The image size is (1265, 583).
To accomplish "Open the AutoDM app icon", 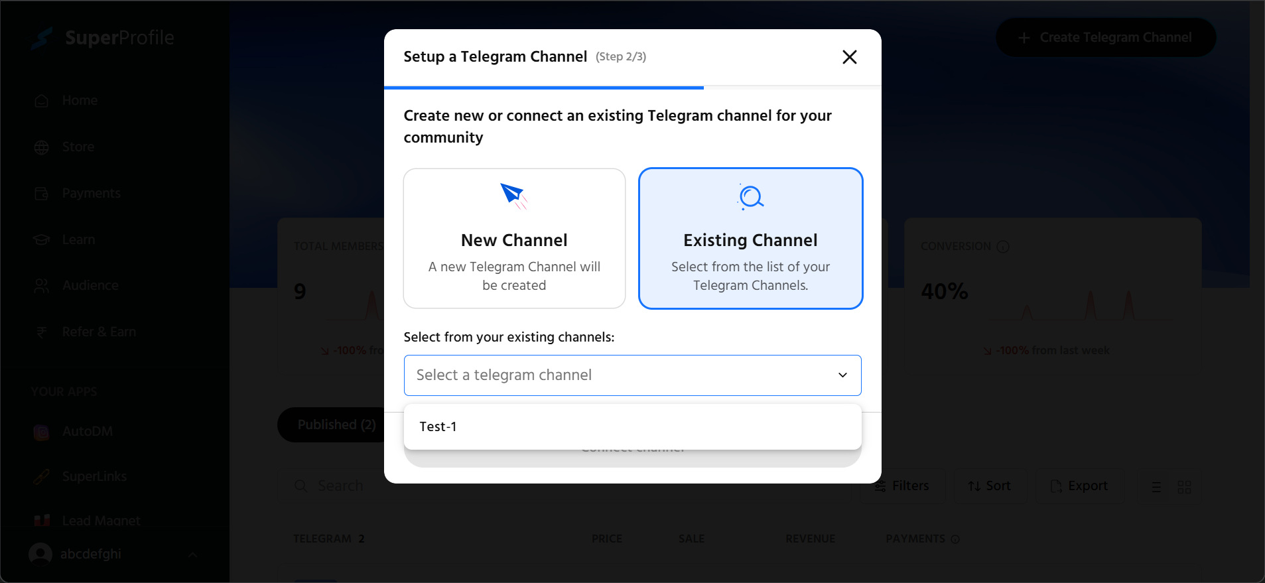I will point(42,432).
